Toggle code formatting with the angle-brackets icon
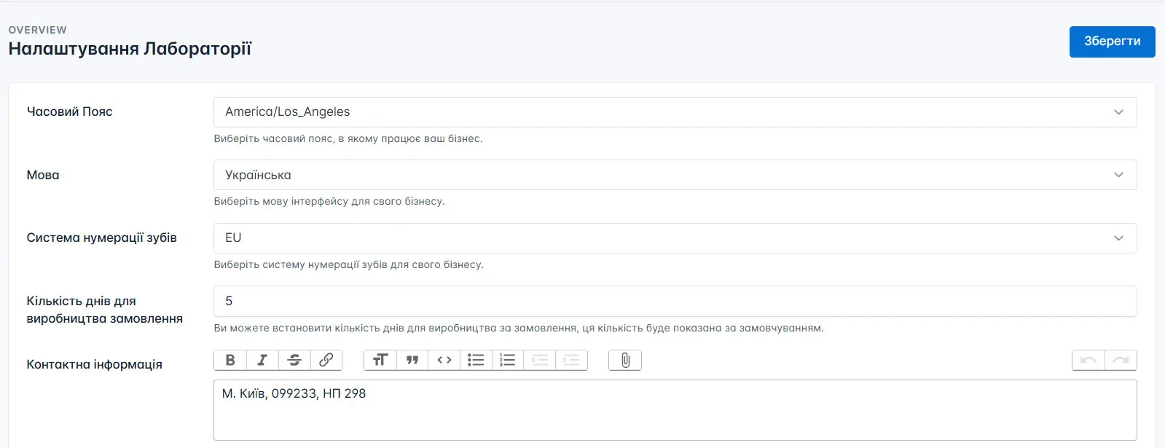 [x=444, y=360]
